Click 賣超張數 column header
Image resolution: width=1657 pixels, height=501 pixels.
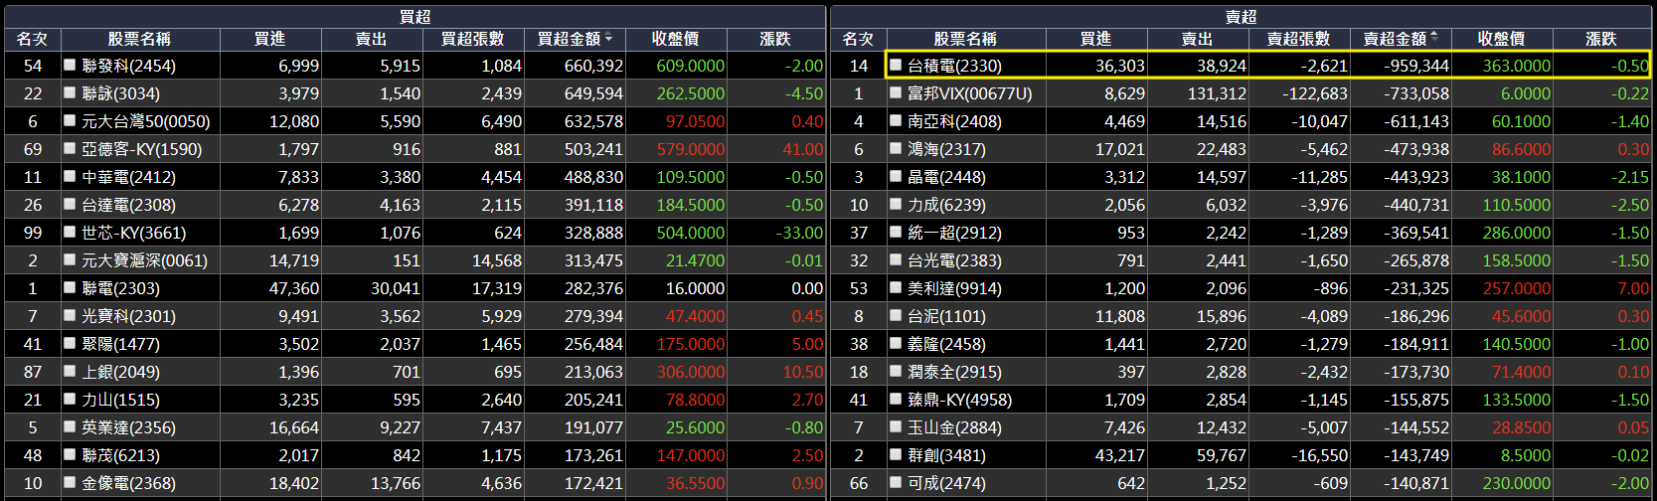[x=1298, y=39]
